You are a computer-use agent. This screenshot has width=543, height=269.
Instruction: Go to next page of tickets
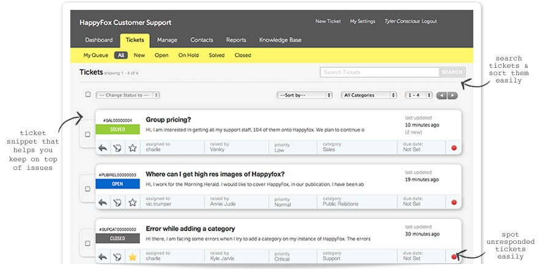click(x=452, y=95)
